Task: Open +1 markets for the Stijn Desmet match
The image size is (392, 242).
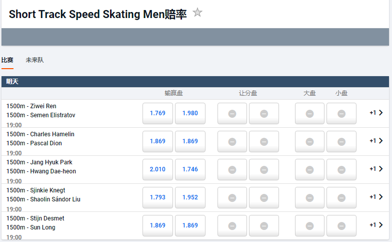Action: [x=376, y=225]
